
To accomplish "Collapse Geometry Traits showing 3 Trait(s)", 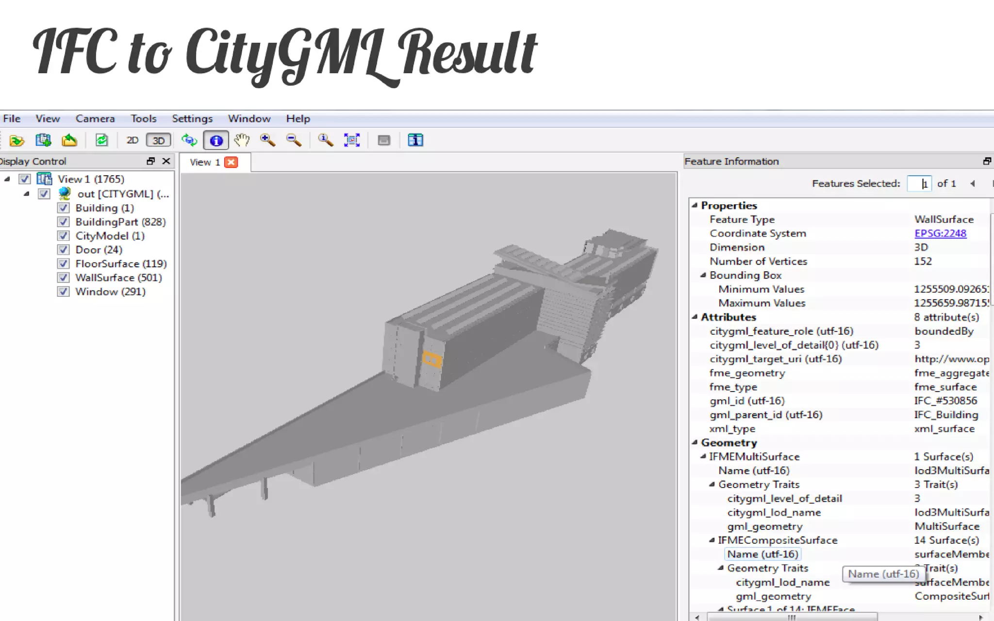I will pos(712,484).
